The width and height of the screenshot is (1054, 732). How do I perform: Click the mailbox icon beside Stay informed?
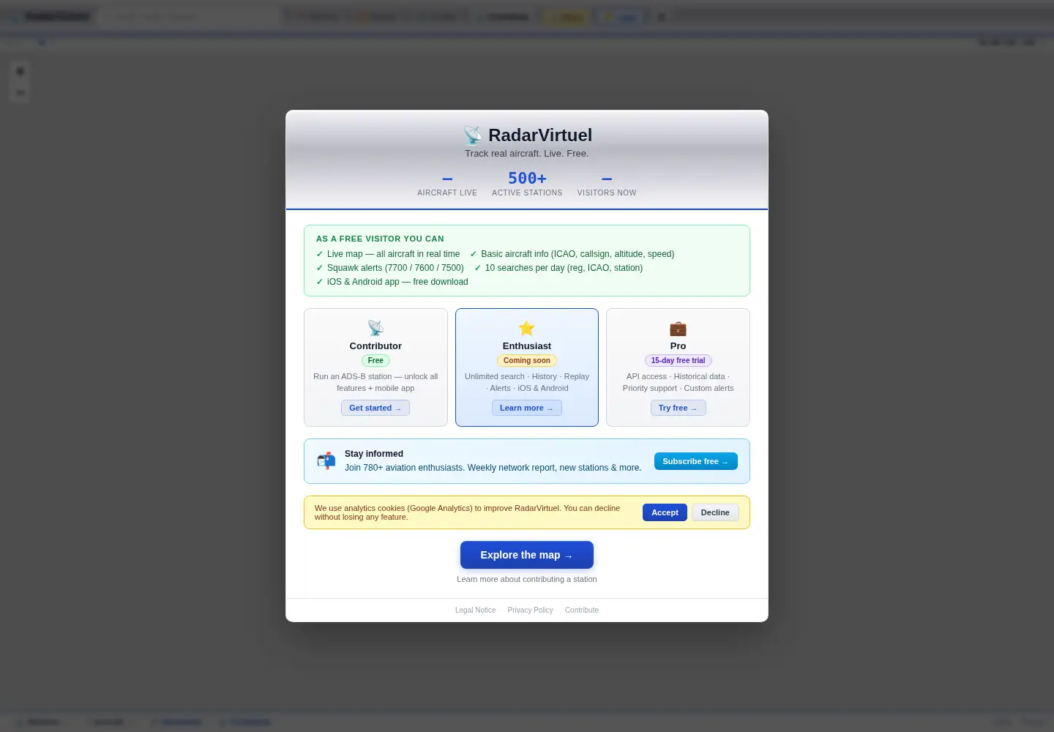(x=326, y=460)
